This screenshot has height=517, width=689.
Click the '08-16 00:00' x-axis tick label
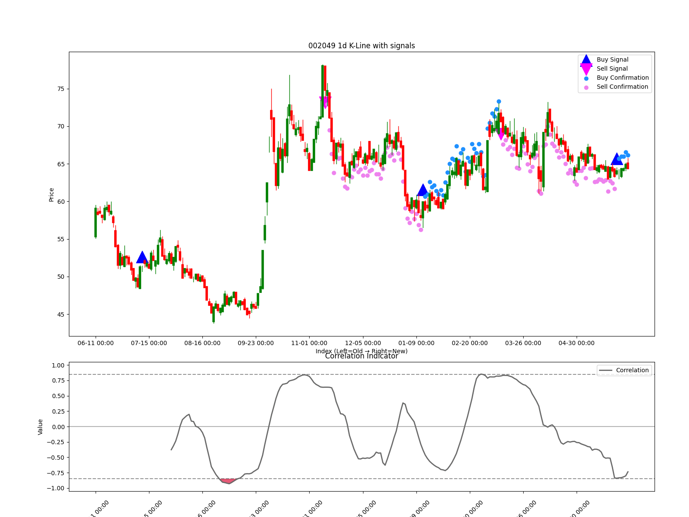pos(202,343)
